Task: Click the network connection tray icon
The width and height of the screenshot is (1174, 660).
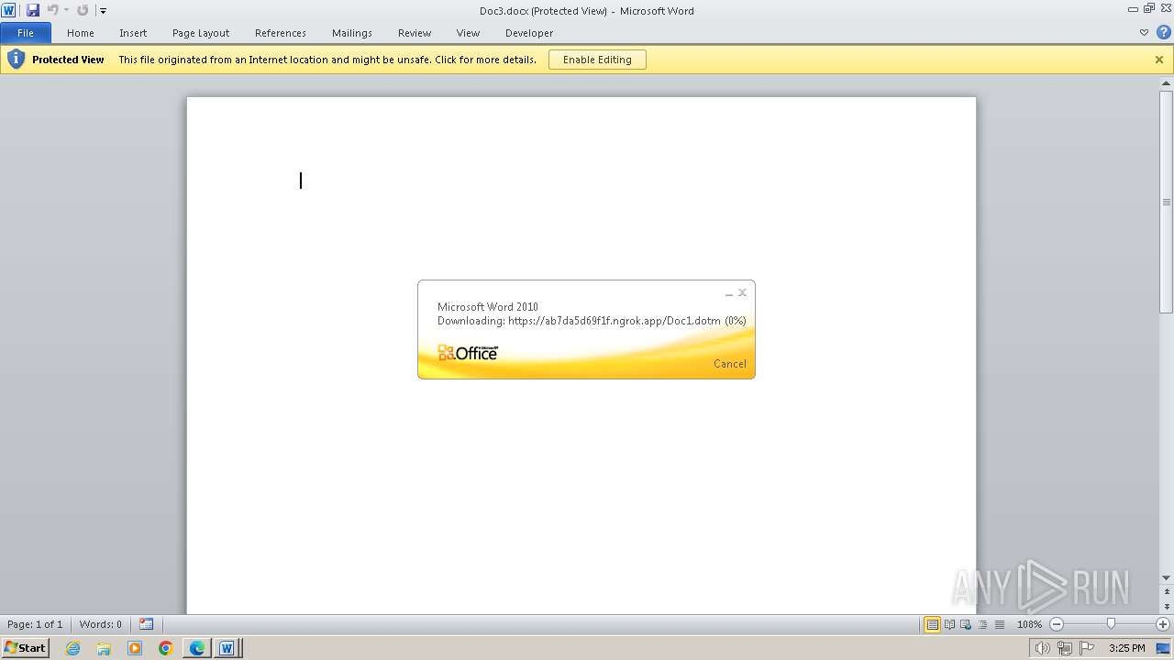Action: (x=1064, y=648)
